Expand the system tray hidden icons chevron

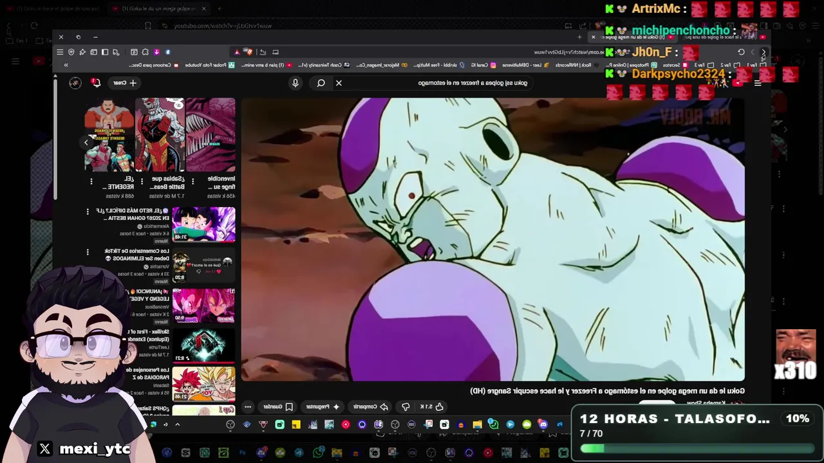tap(177, 424)
